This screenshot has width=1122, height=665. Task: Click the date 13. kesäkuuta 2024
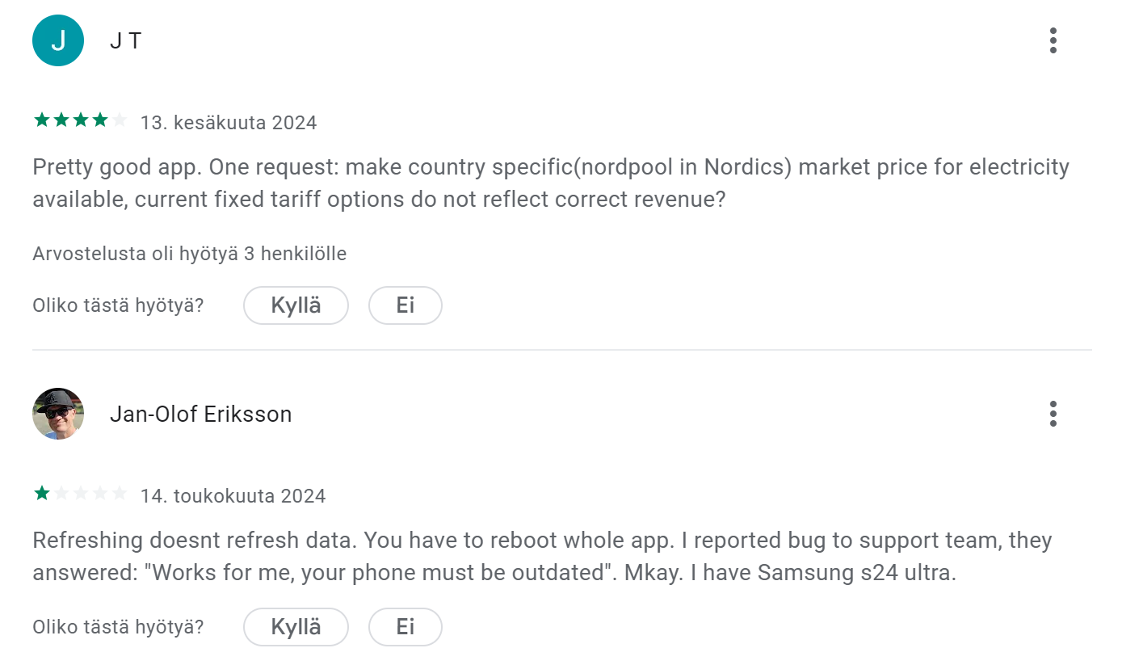coord(229,123)
